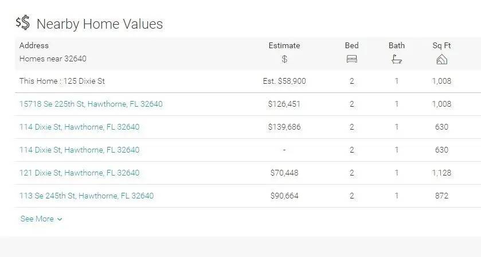
Task: Open 114 Dixie St listing with no estimate
Action: coord(79,150)
